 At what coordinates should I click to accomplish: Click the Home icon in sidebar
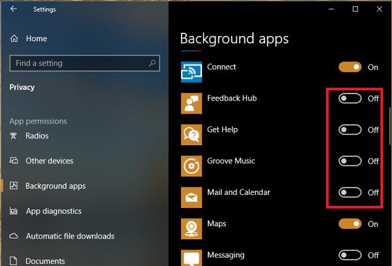[14, 39]
